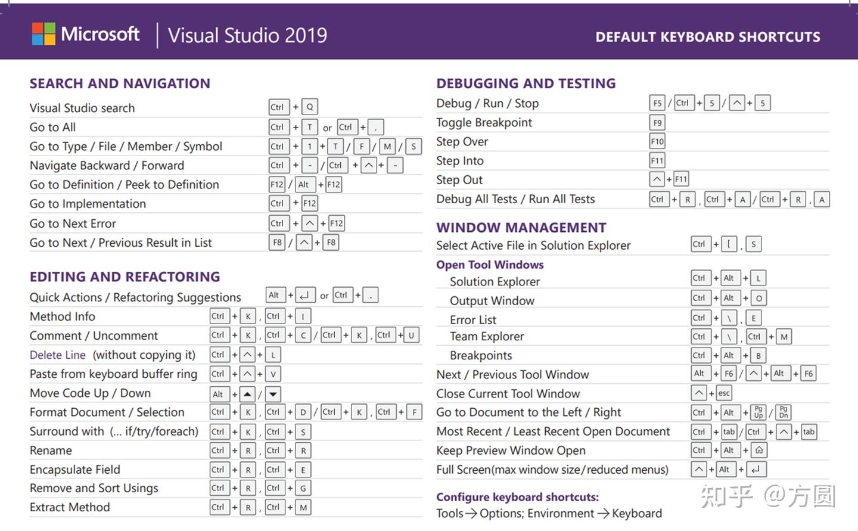Click the L key in Delete Line row
The width and height of the screenshot is (858, 531).
click(x=273, y=355)
